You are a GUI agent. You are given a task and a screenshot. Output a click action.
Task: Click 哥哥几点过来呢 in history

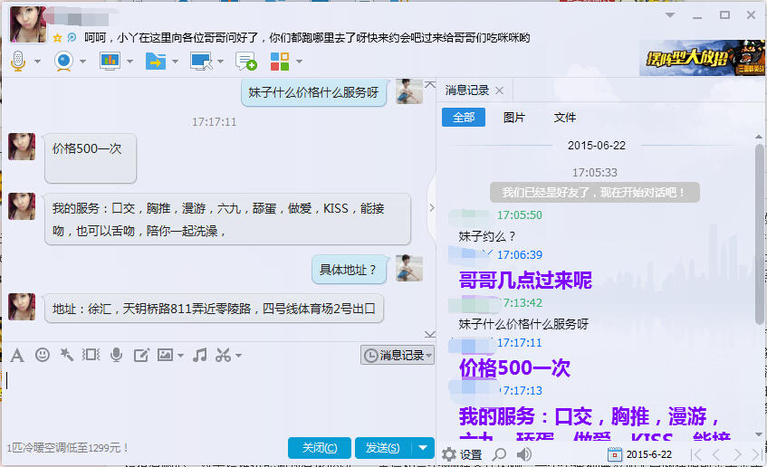525,281
